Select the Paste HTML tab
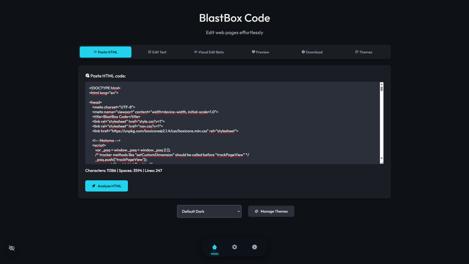469x264 pixels. tap(106, 52)
